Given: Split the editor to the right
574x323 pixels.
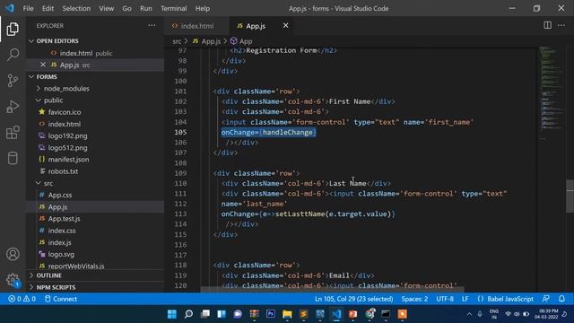Looking at the screenshot, I should tap(547, 25).
